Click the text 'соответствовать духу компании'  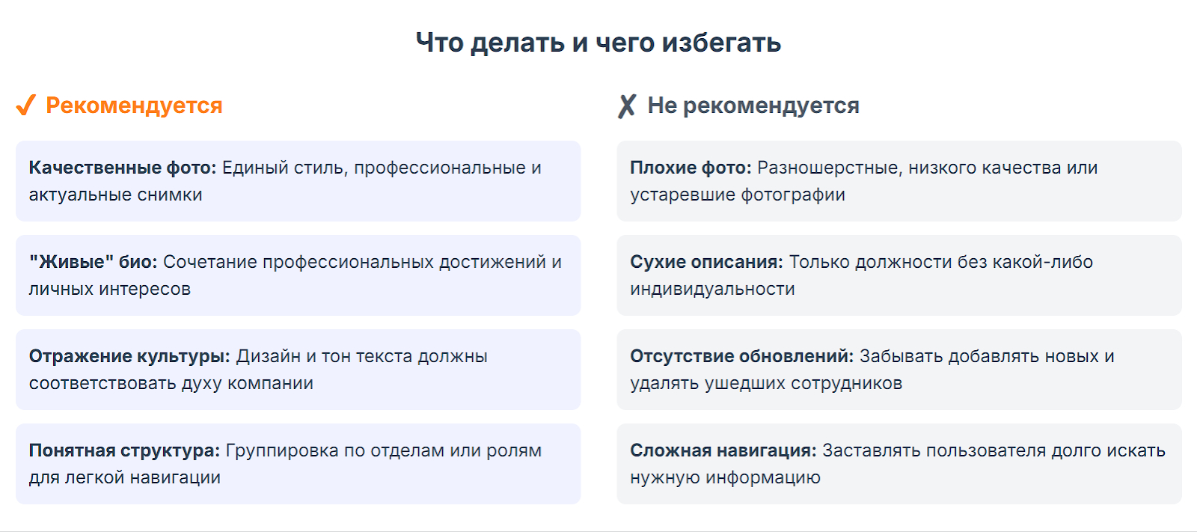coord(171,383)
